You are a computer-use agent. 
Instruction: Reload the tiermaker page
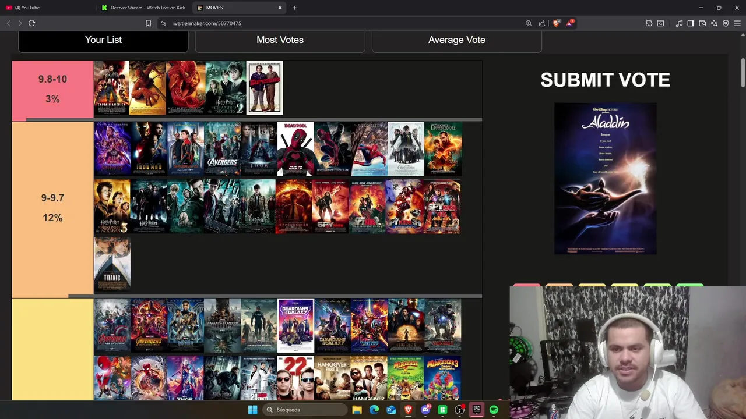32,23
